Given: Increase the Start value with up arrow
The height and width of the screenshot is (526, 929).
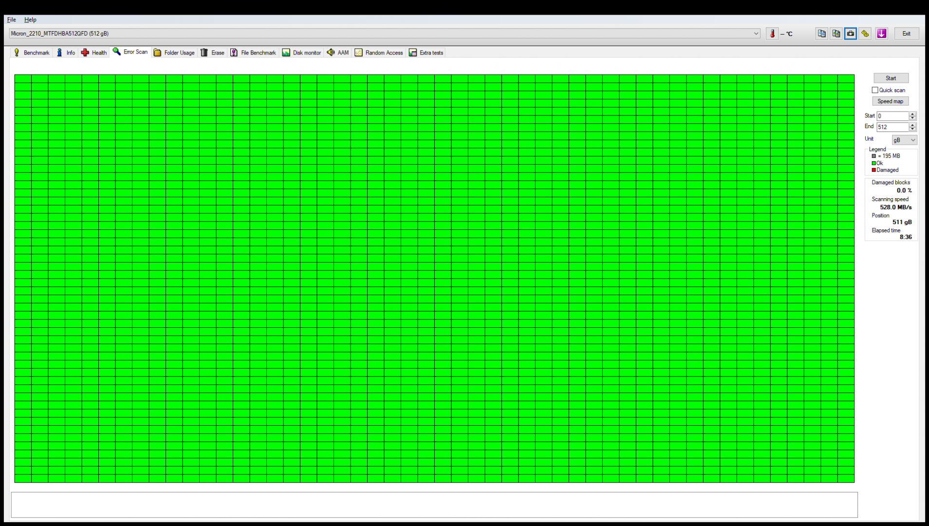Looking at the screenshot, I should tap(913, 114).
